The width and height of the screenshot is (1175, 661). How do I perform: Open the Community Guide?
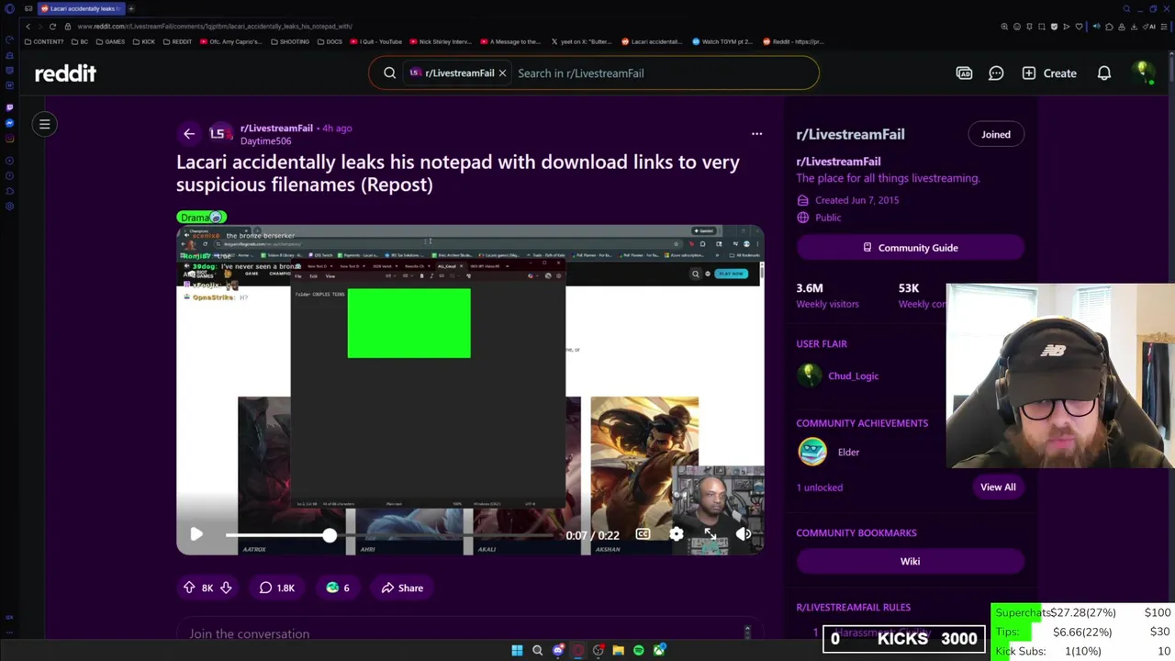(910, 248)
